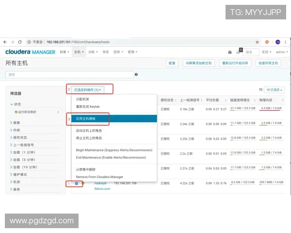
Task: Open the 已选定的操作 (1) dropdown
Action: click(x=88, y=90)
